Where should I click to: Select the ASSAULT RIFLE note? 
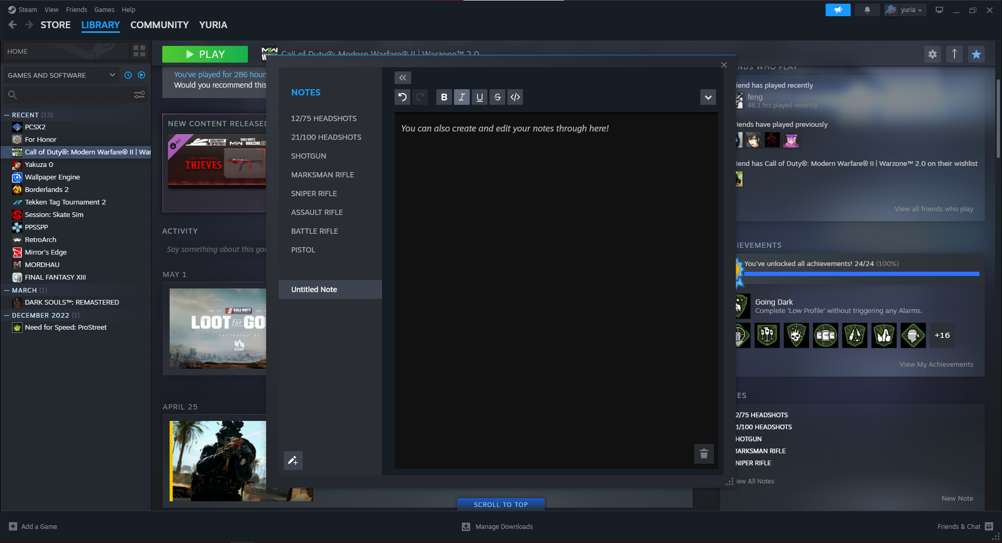(330, 212)
